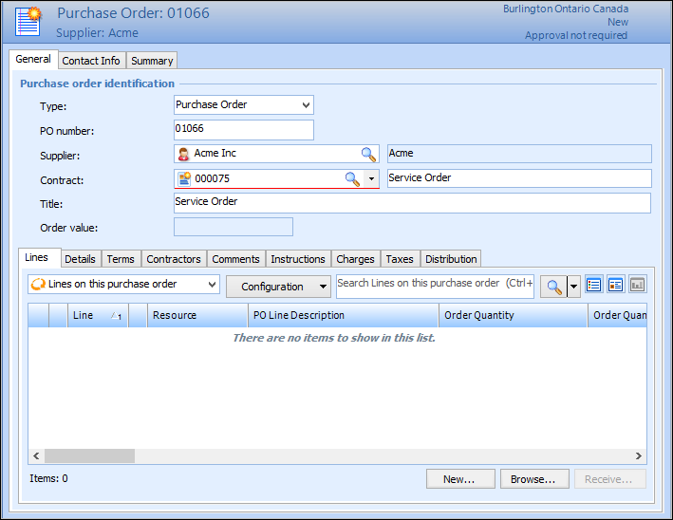Screen dimensions: 673x520
Task: Click the horizontal scrollbar thumb in lines grid
Action: point(90,456)
